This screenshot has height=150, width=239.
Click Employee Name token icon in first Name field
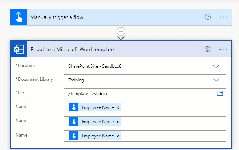coord(74,107)
